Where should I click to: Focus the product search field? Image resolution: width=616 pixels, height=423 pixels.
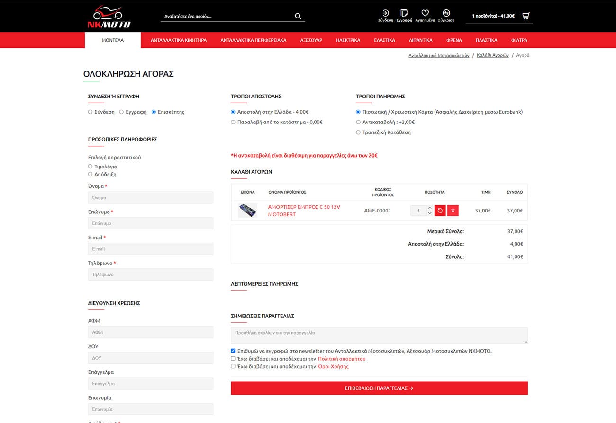coord(226,16)
